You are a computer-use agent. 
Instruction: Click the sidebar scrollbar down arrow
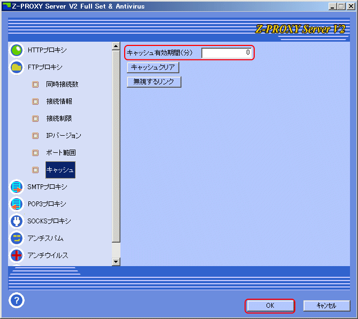[x=116, y=262]
